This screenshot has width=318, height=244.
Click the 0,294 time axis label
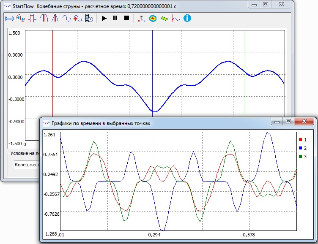154,235
